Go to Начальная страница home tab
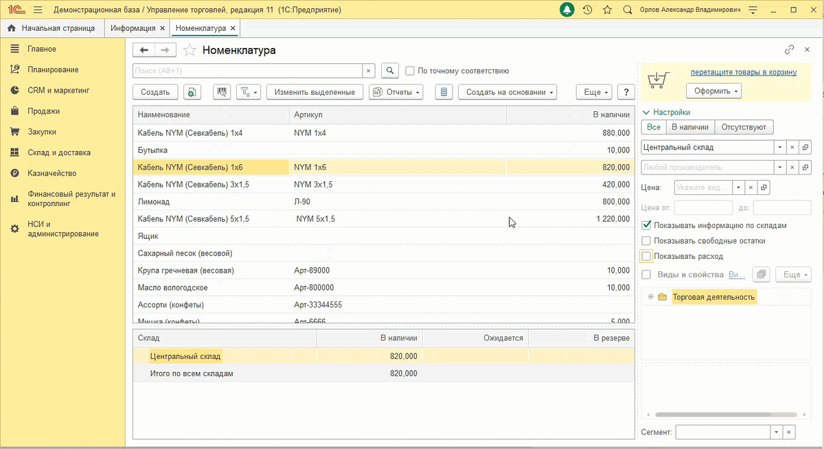 coord(51,28)
